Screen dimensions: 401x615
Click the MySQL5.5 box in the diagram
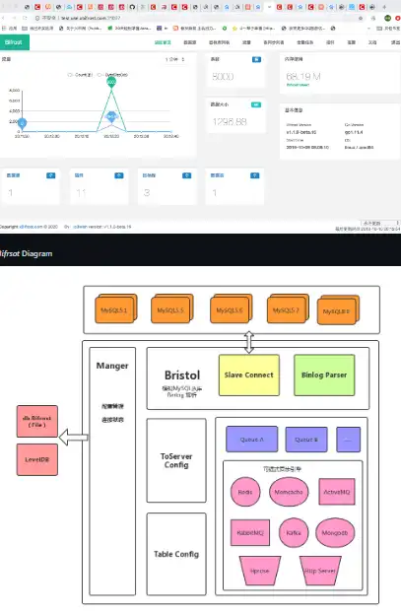point(172,308)
